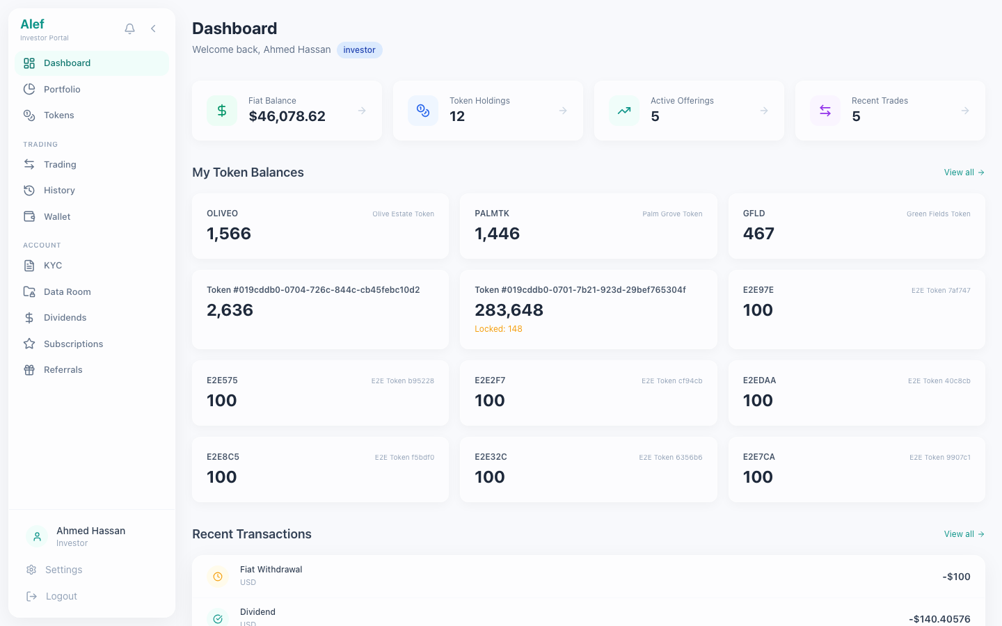This screenshot has width=1002, height=626.
Task: Open the Referrals gift icon
Action: [29, 369]
